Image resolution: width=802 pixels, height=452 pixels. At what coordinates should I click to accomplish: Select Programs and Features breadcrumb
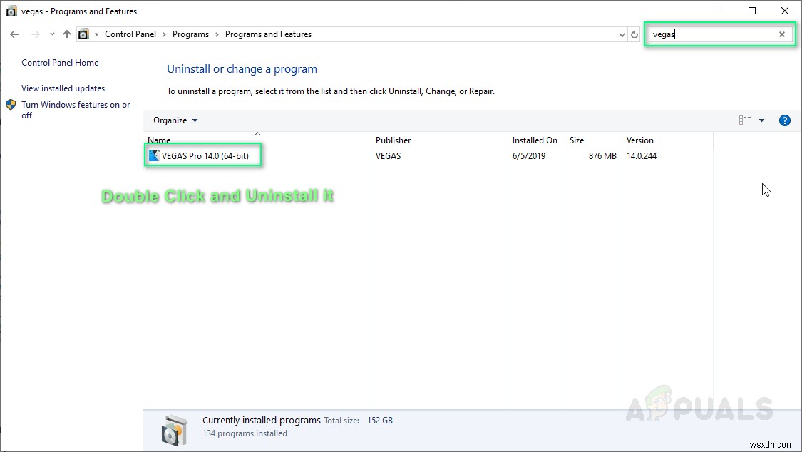click(x=268, y=34)
